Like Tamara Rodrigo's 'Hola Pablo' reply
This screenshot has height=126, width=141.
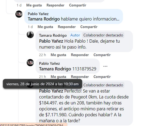coord(59,55)
